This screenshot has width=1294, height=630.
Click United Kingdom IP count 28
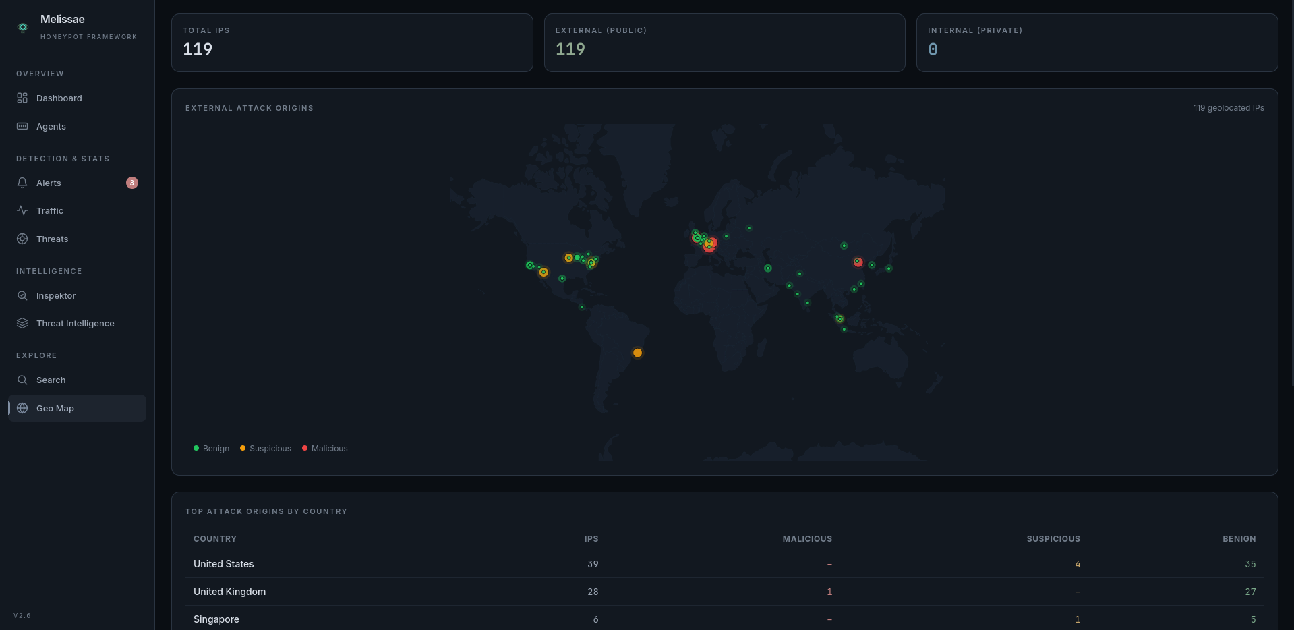coord(593,592)
